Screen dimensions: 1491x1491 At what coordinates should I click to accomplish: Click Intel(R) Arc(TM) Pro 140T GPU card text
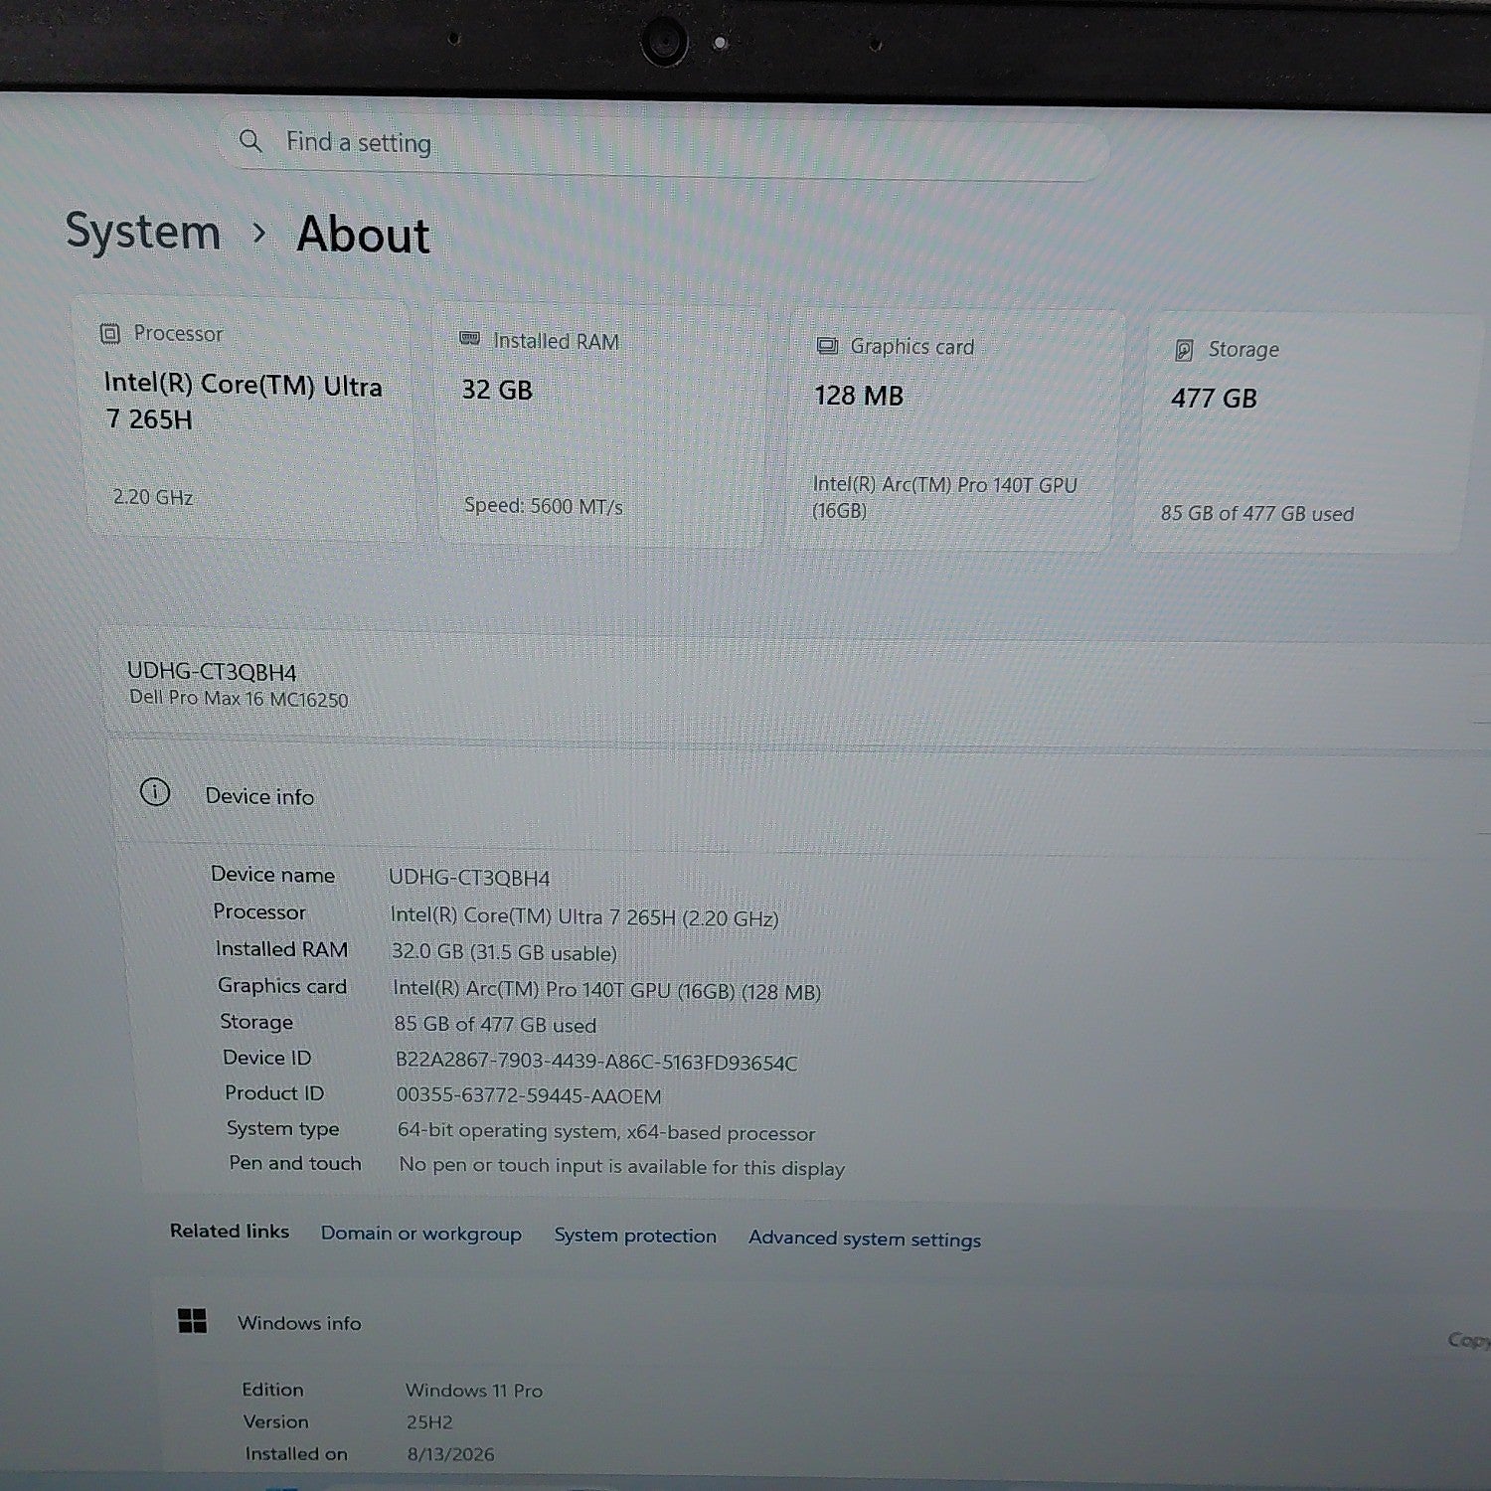click(x=944, y=497)
